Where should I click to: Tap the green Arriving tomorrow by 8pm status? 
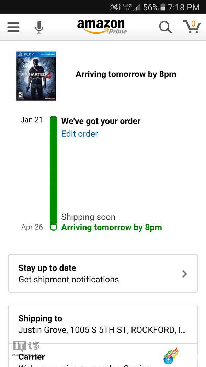click(x=112, y=227)
